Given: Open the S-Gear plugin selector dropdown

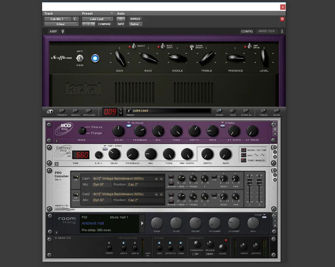Looking at the screenshot, I should [x=61, y=24].
